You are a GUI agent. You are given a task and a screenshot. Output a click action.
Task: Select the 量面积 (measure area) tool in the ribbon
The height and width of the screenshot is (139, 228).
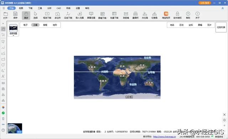point(135,15)
